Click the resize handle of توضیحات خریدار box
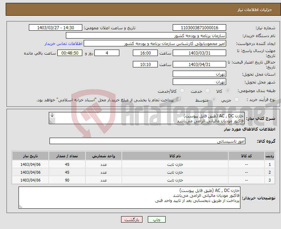 (x=21, y=207)
